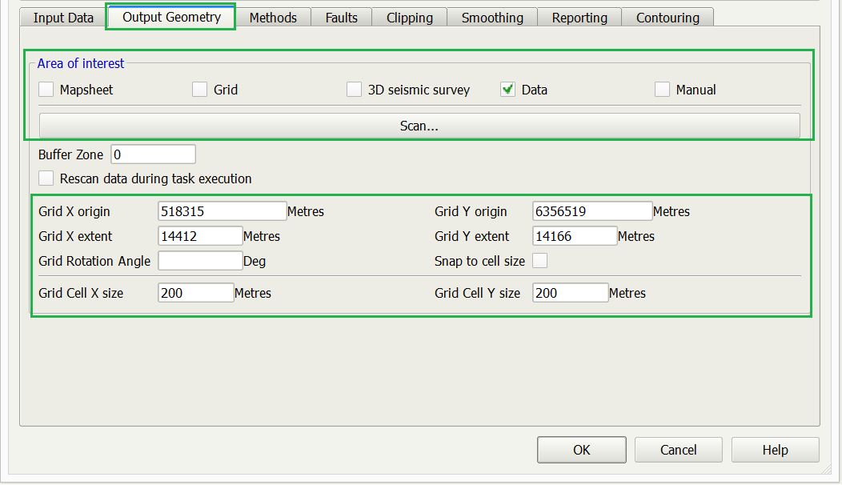Enable 3D seismic survey option
This screenshot has width=842, height=485.
(x=355, y=90)
